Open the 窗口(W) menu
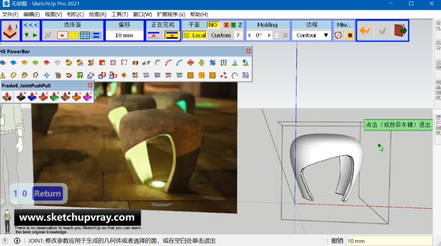 (142, 14)
